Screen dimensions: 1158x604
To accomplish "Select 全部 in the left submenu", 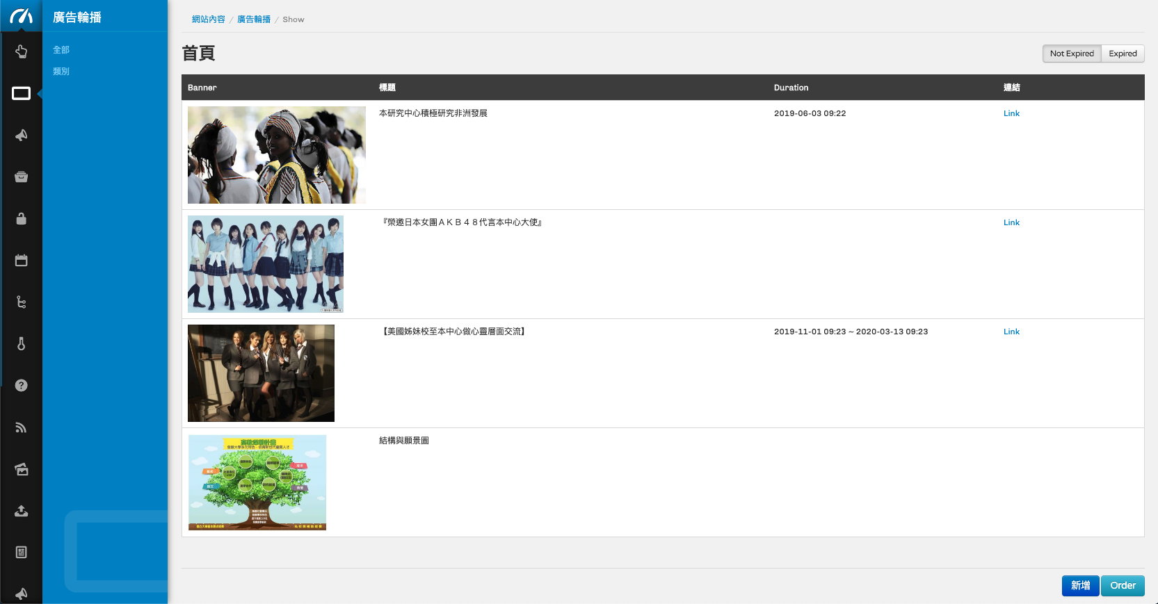I will pos(61,50).
